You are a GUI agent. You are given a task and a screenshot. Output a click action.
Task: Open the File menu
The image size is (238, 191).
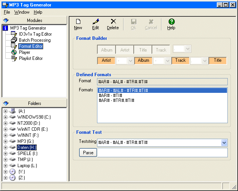[x=7, y=12]
